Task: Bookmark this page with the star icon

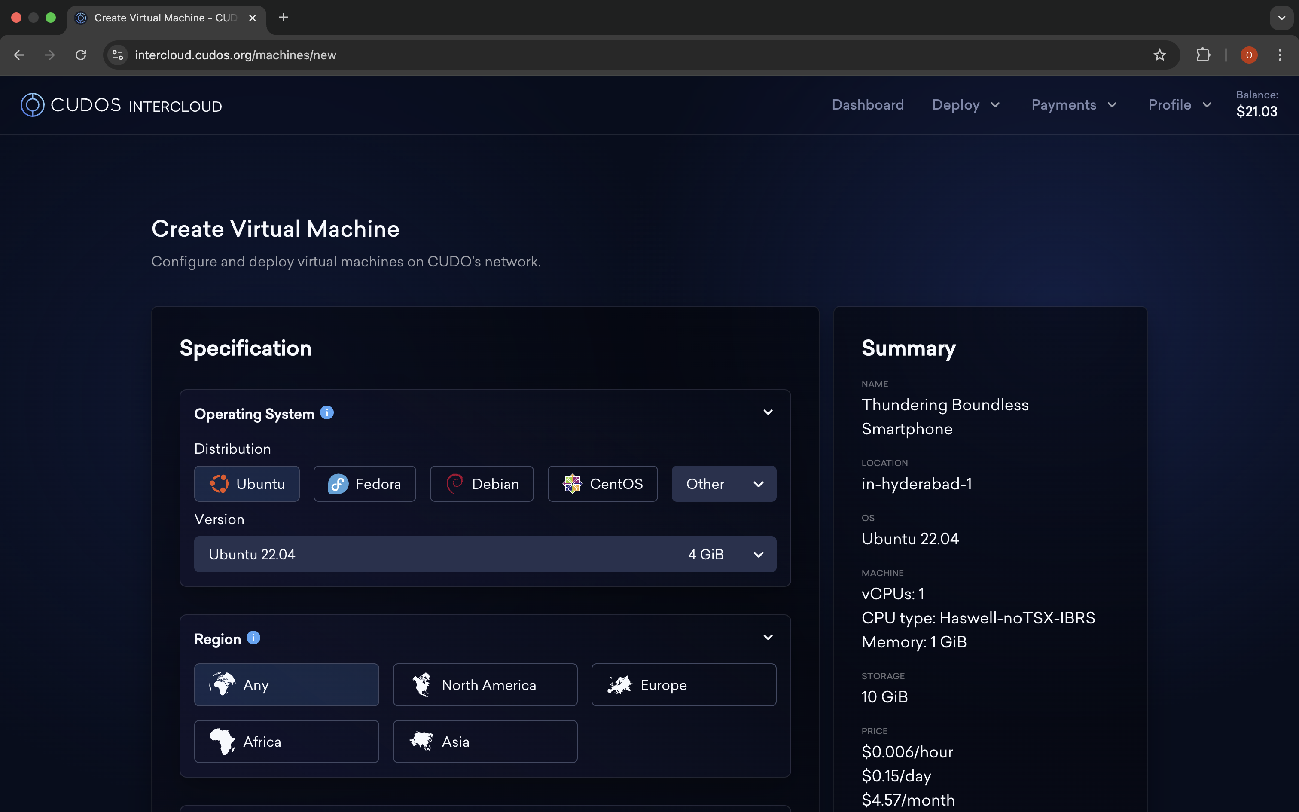Action: point(1159,55)
